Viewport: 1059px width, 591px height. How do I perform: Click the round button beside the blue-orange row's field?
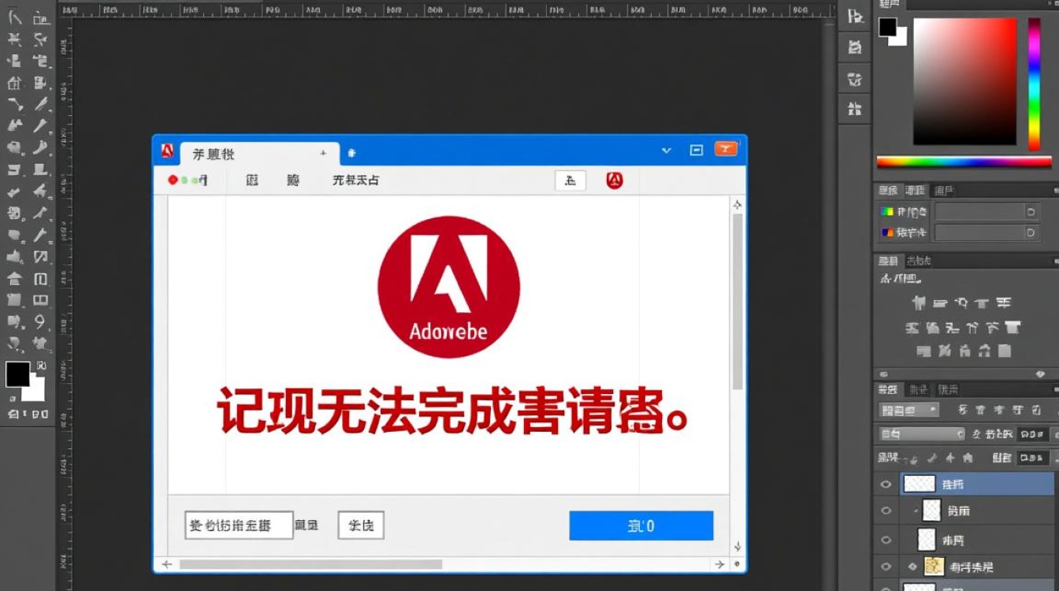tap(1031, 233)
